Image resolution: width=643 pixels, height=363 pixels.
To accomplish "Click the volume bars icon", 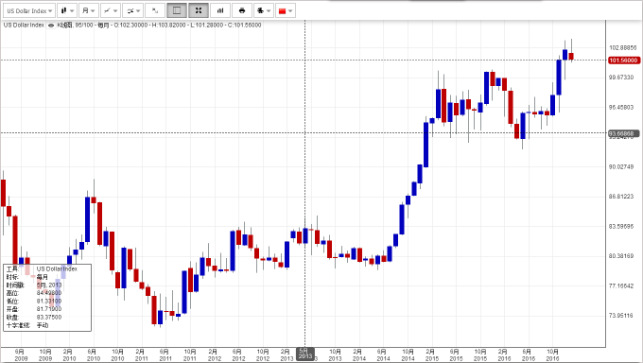I will point(220,10).
